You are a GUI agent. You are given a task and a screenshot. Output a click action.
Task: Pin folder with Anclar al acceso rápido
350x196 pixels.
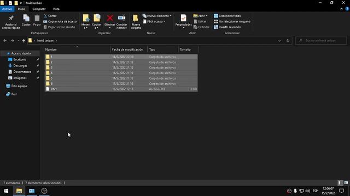(x=11, y=22)
